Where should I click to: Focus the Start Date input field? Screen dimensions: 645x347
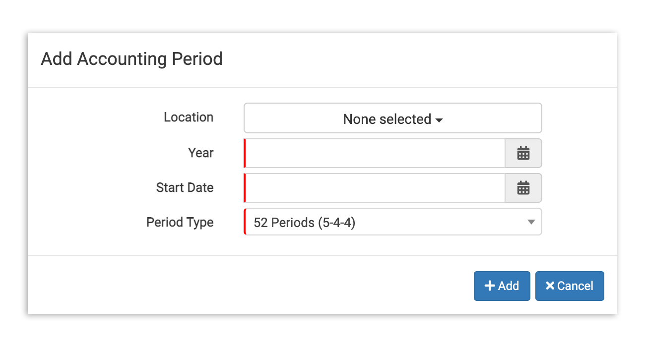pos(375,188)
